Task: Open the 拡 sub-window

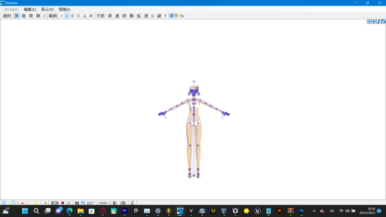Action: [139, 16]
